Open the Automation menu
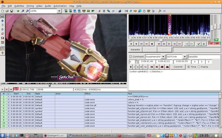The width and height of the screenshot is (222, 138). [60, 6]
